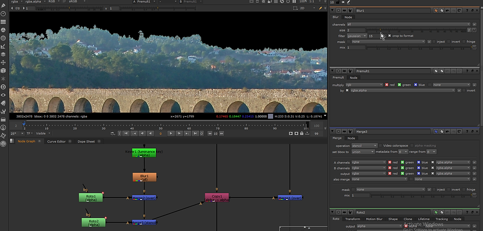Open set bbox to union dropdown
483x231 pixels.
[363, 152]
